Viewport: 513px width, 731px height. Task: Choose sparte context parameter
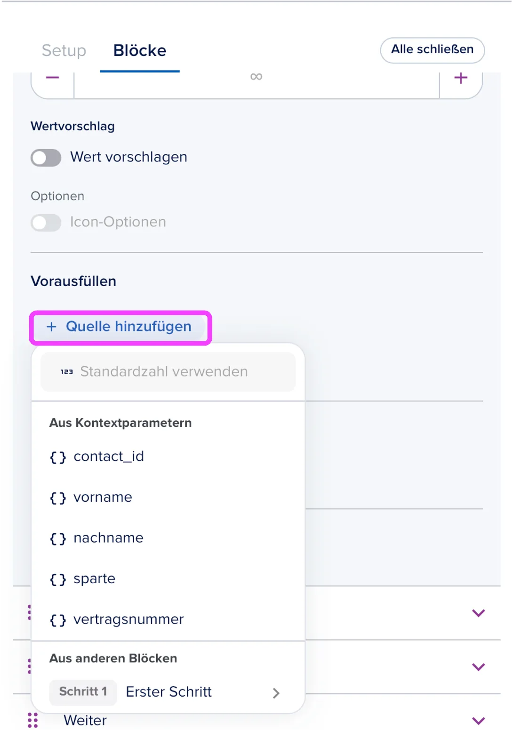pyautogui.click(x=168, y=579)
